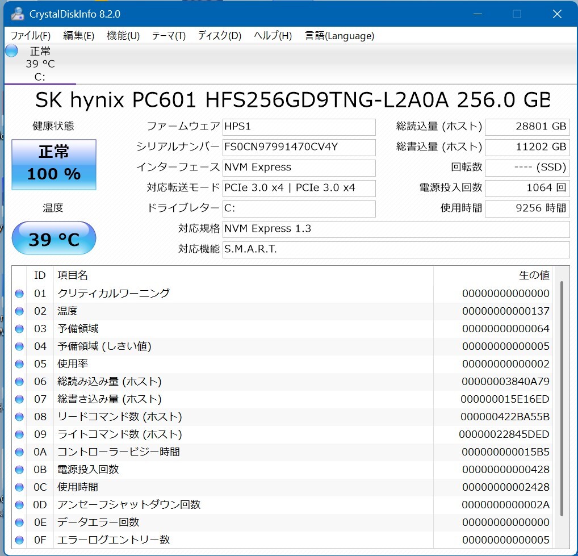Open the ディスク(D) menu
Viewport: 578px width, 556px height.
219,35
